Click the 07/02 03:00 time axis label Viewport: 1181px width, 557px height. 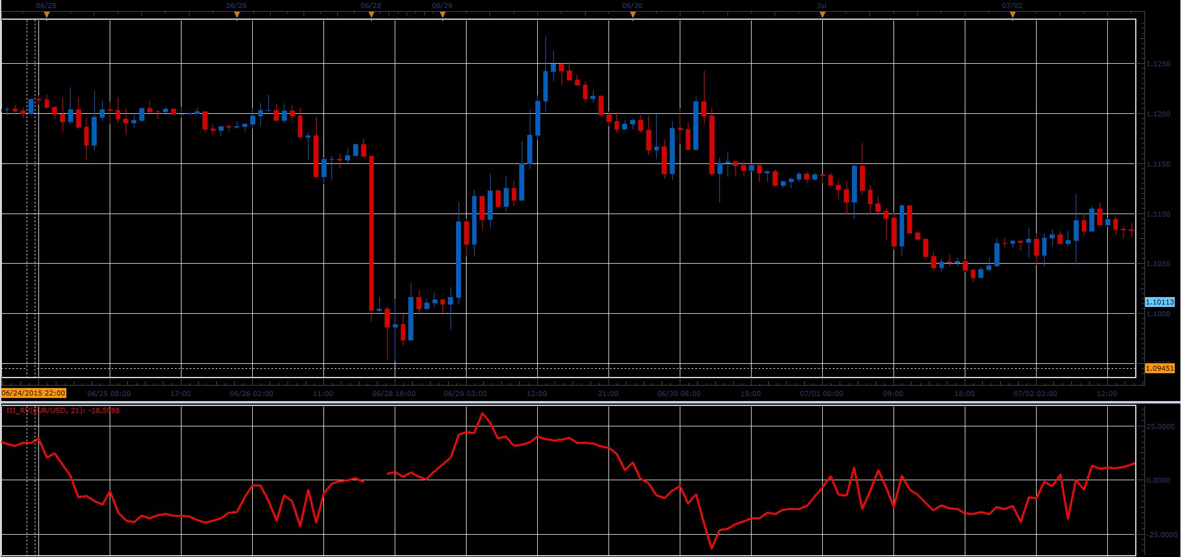point(1035,394)
